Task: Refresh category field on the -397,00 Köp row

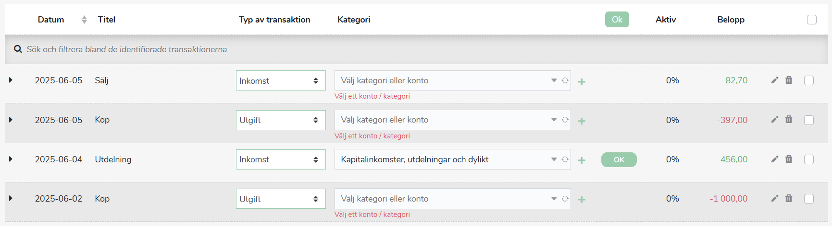Action: 565,120
